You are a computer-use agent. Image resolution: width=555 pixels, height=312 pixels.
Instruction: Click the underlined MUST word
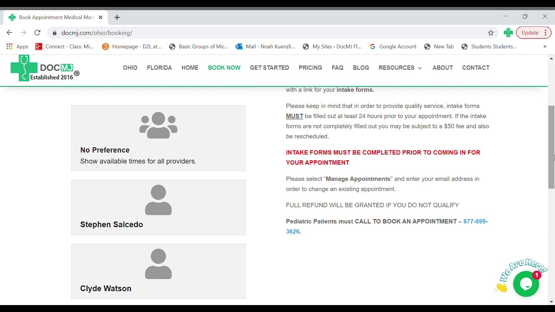tap(294, 116)
